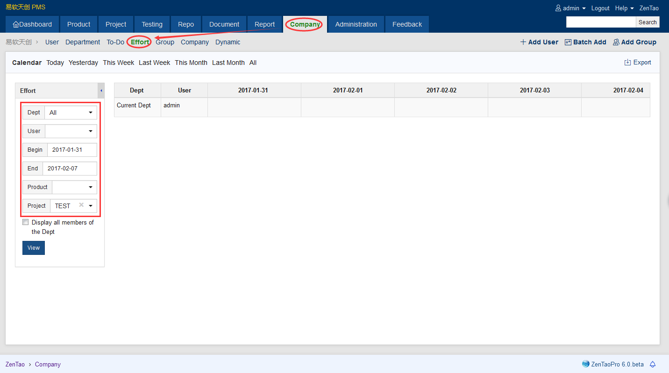This screenshot has width=669, height=373.
Task: Click the Add Group people icon
Action: point(616,42)
